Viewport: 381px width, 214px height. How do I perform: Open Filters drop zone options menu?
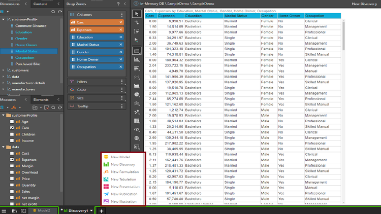pos(122,82)
